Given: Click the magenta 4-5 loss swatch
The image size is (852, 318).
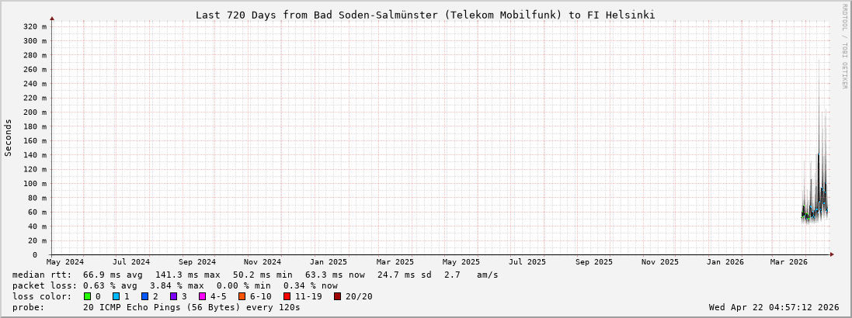Looking at the screenshot, I should (x=202, y=296).
